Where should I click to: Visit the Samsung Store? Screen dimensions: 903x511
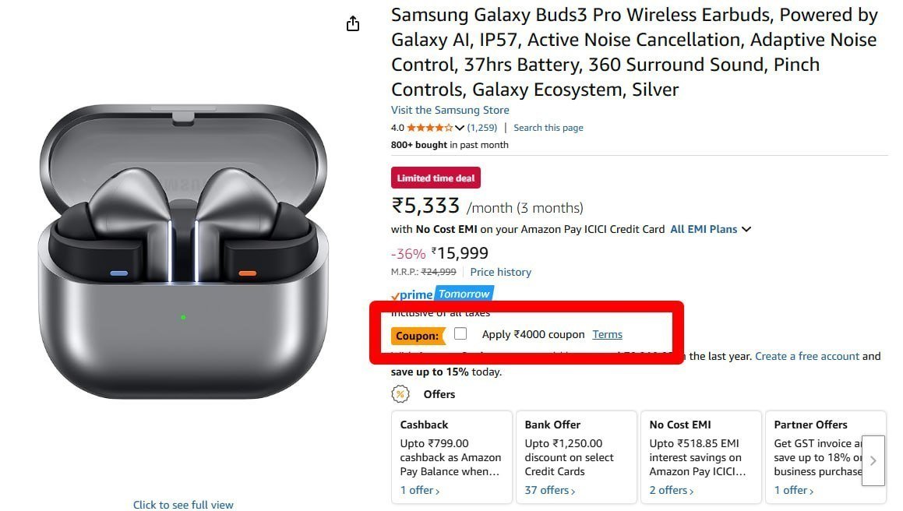click(x=450, y=110)
